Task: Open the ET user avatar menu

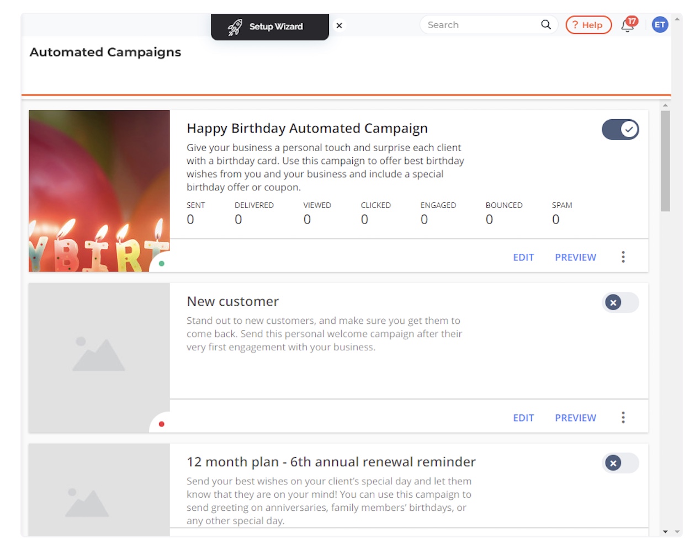Action: pos(660,25)
